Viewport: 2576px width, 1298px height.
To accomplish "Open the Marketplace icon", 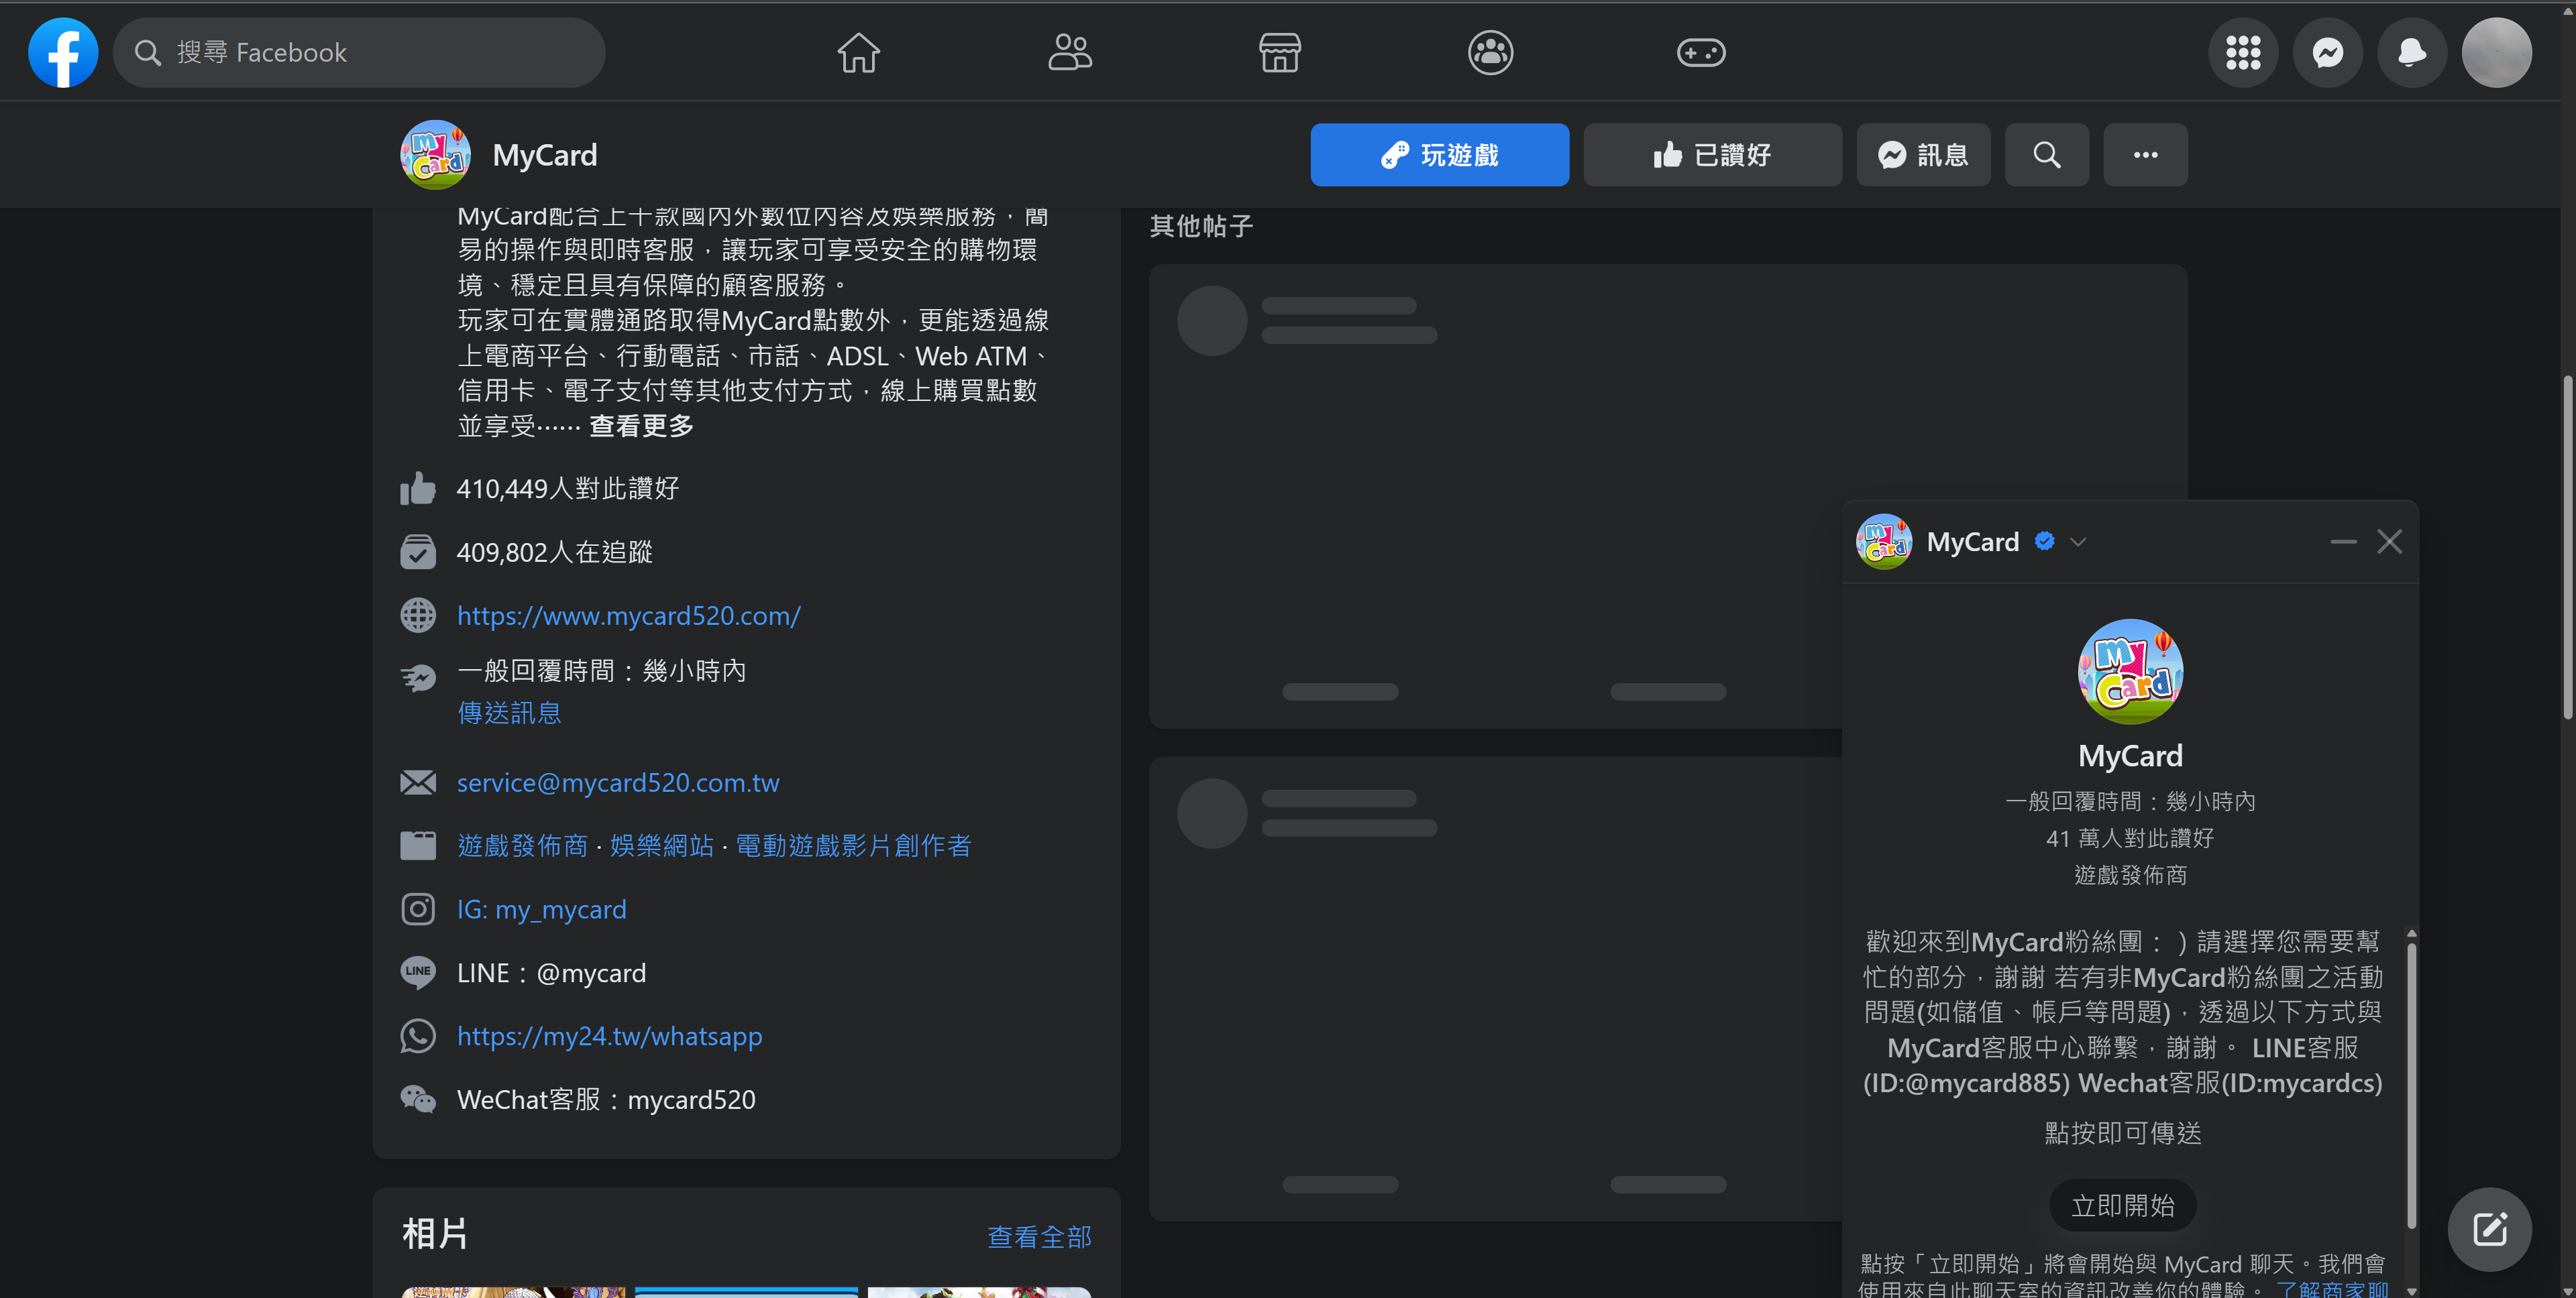I will [x=1279, y=52].
